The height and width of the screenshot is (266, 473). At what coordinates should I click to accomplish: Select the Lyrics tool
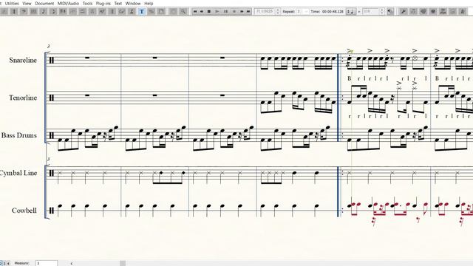pyautogui.click(x=132, y=12)
